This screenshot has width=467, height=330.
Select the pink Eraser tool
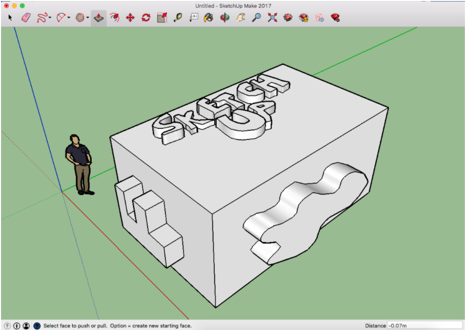pyautogui.click(x=26, y=18)
